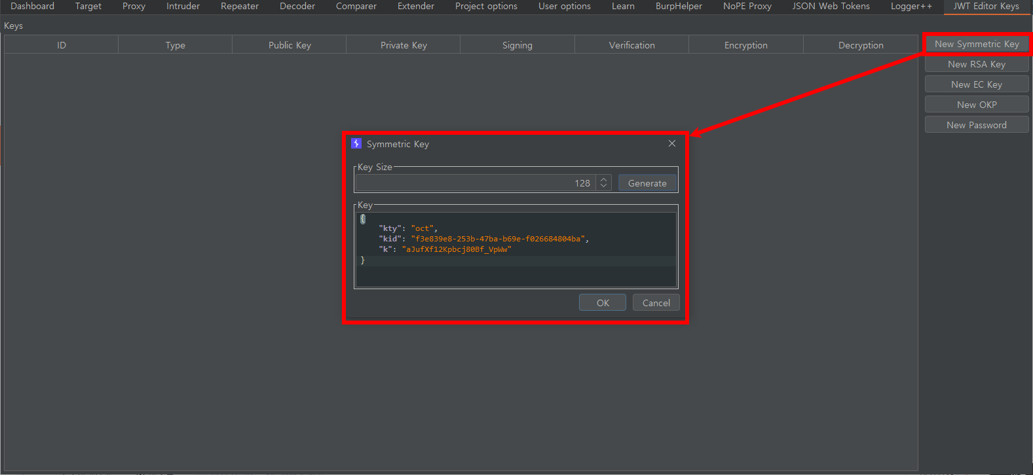Open the BurpHelper tab
The height and width of the screenshot is (475, 1033).
coord(679,6)
